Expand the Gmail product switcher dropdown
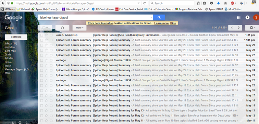Image resolution: width=259 pixels, height=124 pixels. (x=11, y=28)
